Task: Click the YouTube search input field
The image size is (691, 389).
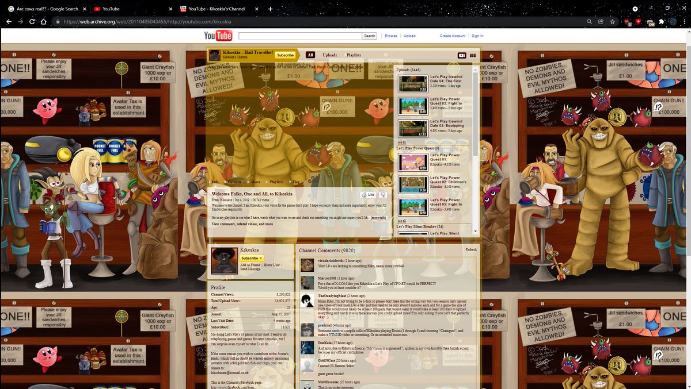Action: point(300,36)
